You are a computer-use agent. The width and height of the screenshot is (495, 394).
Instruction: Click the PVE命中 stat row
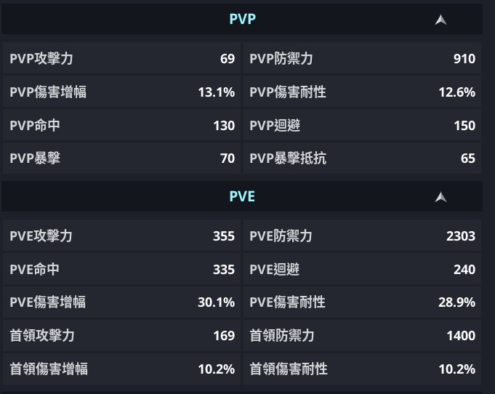tap(121, 270)
